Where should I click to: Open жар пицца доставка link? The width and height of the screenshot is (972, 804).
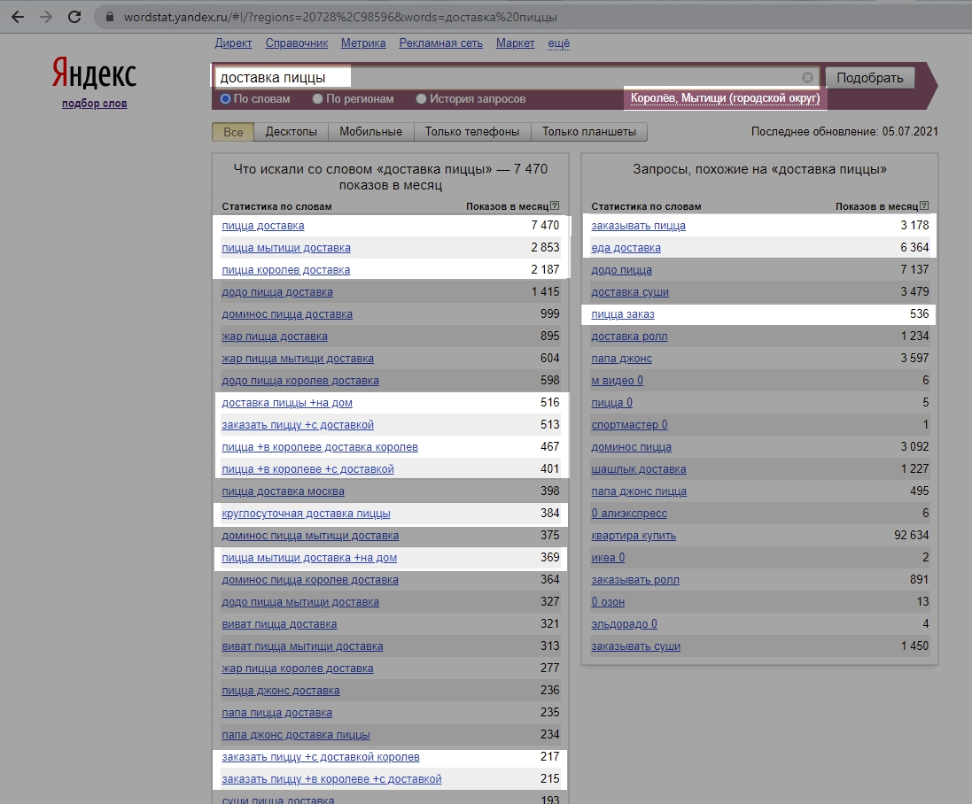point(275,337)
